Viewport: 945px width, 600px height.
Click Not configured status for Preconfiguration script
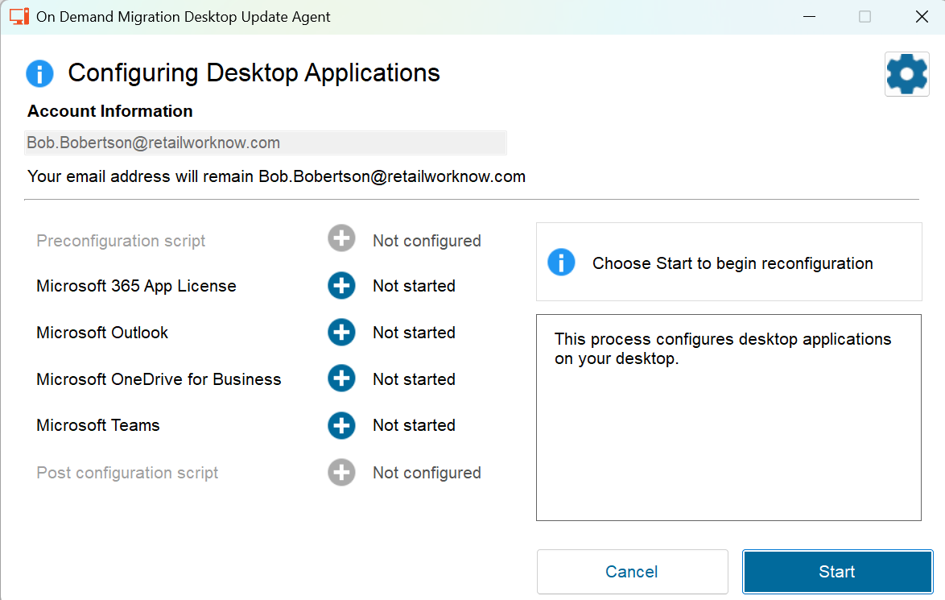[x=427, y=241]
